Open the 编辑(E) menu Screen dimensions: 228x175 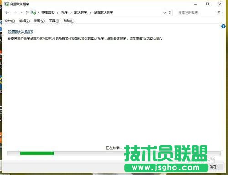24,21
